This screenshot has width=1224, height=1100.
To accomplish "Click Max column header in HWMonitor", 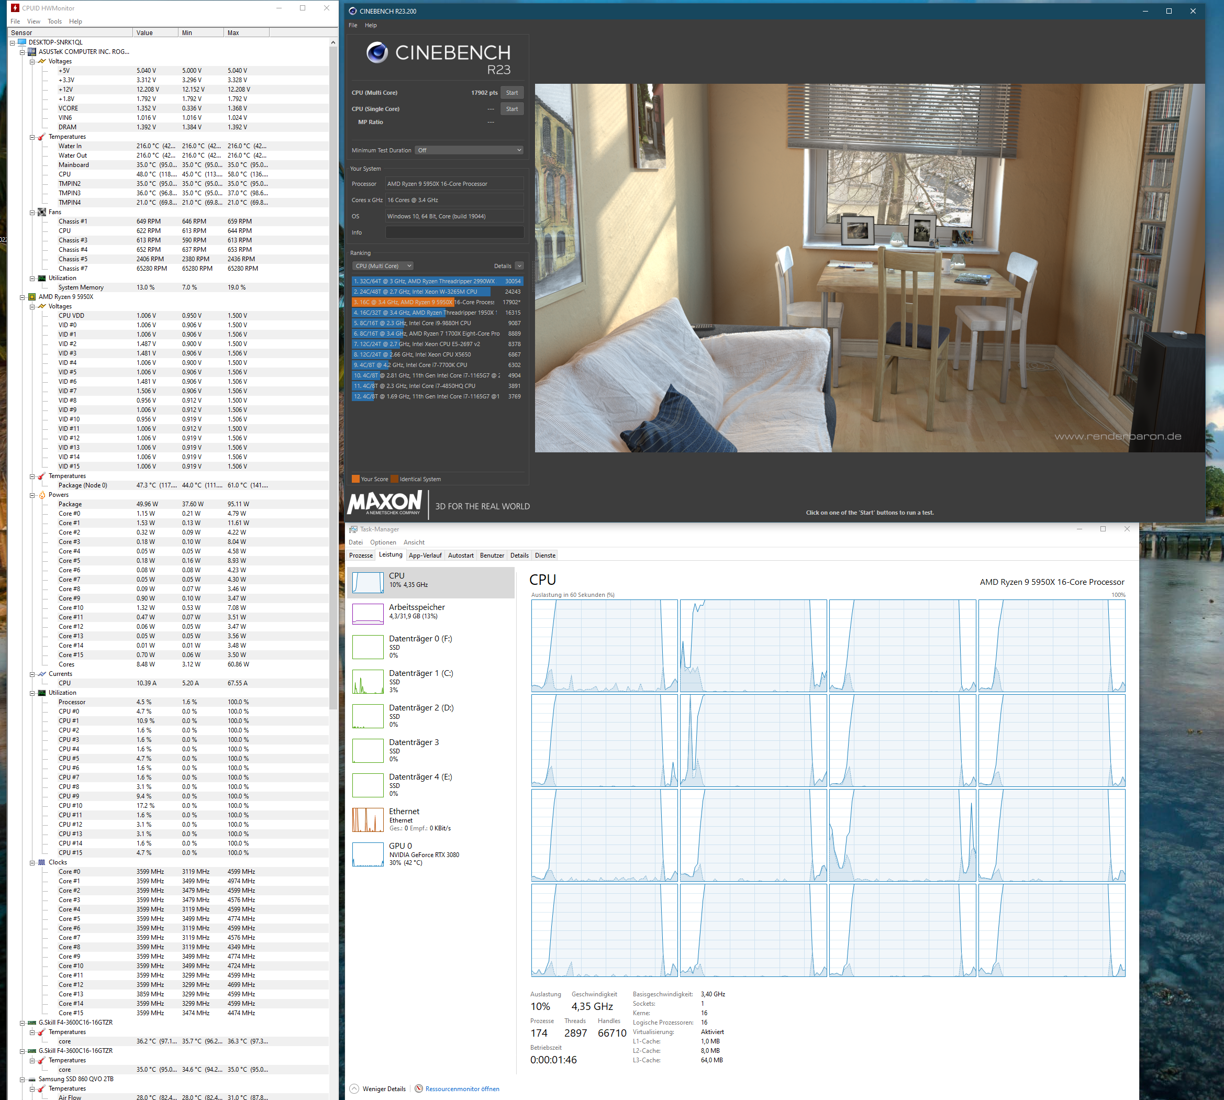I will (247, 32).
